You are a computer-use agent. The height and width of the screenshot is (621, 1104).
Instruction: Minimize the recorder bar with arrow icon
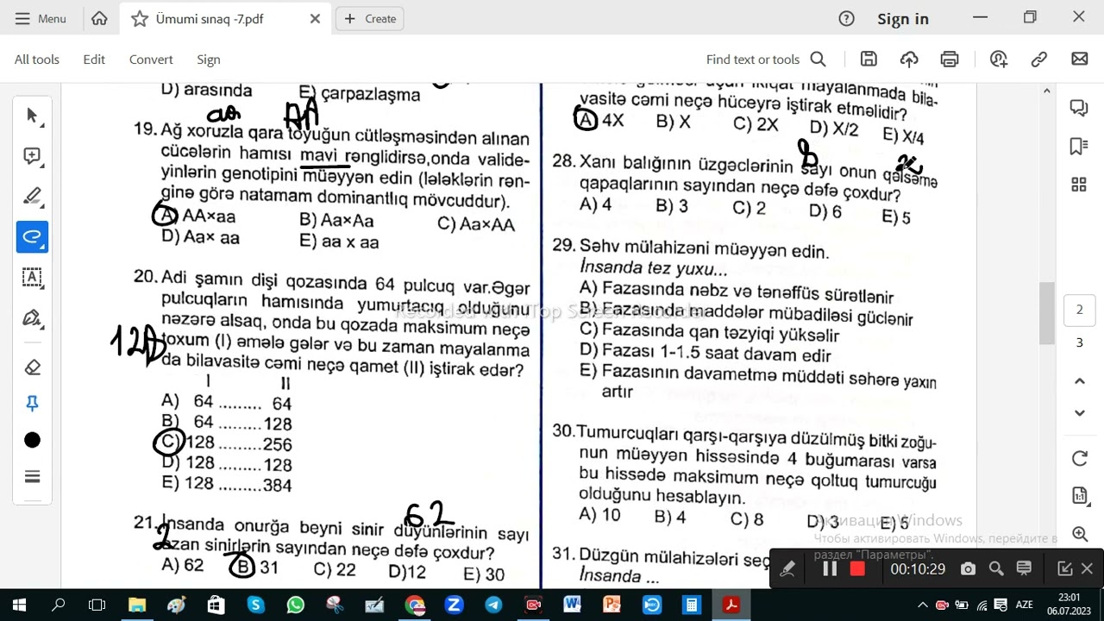pos(1065,568)
